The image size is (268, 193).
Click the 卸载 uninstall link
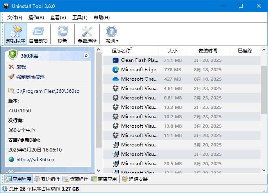click(21, 67)
